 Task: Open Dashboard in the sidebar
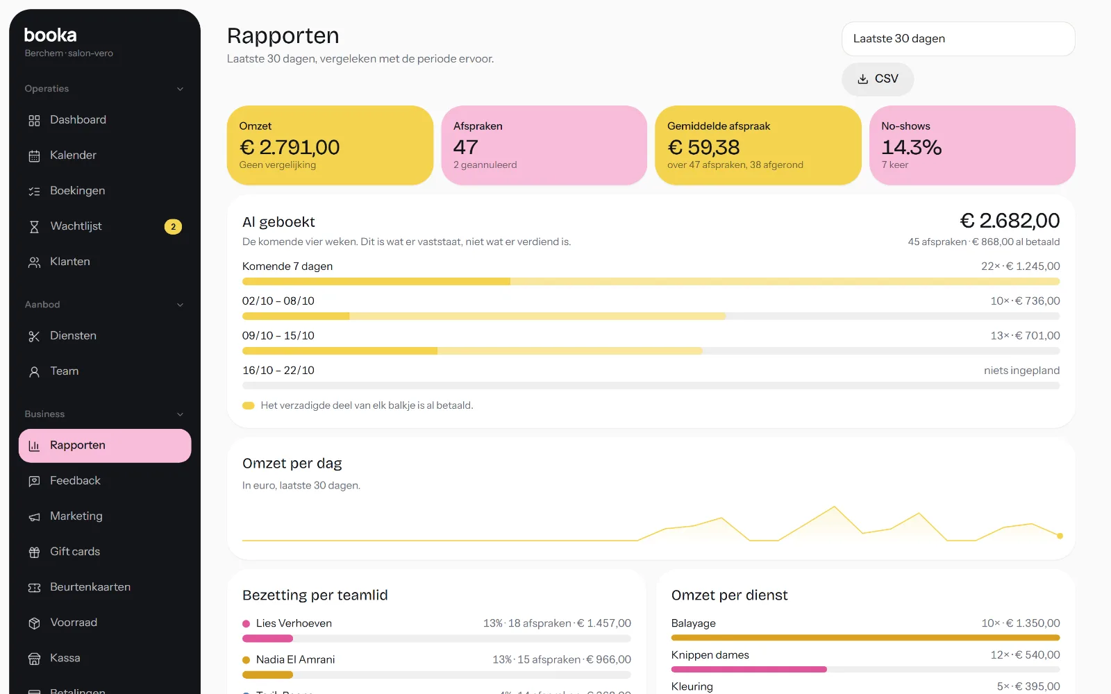coord(105,120)
